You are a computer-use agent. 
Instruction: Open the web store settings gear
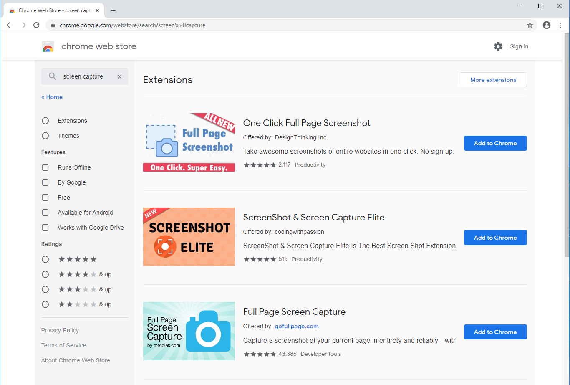click(x=498, y=46)
